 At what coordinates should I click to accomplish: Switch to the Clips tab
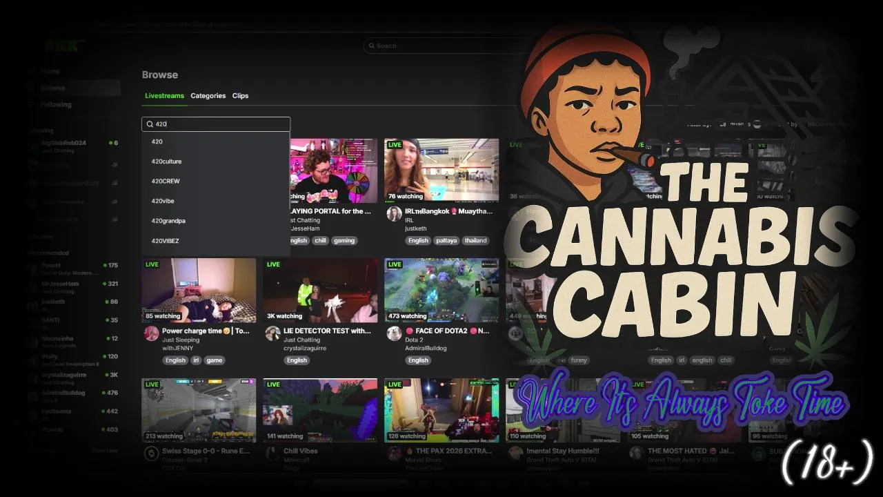click(240, 96)
